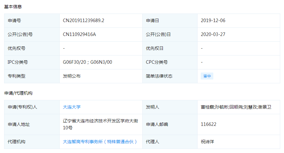Click the agent name 祝诗洋
This screenshot has height=153, width=284.
[x=207, y=142]
